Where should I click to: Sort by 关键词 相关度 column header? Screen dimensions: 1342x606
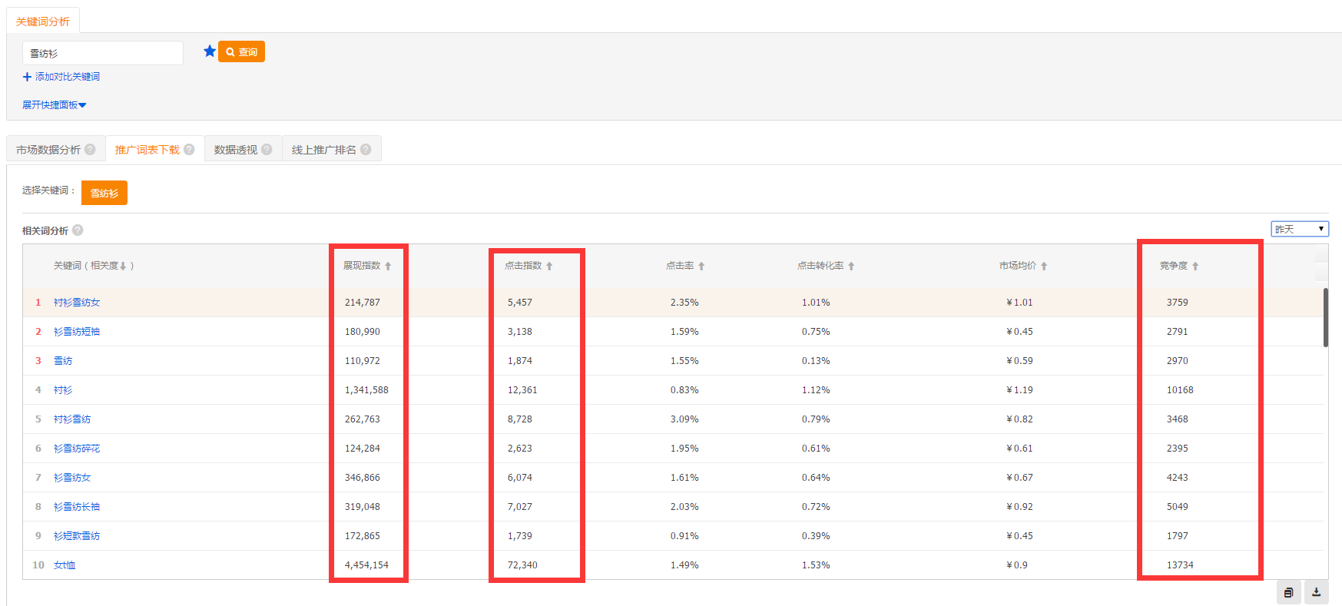coord(93,266)
